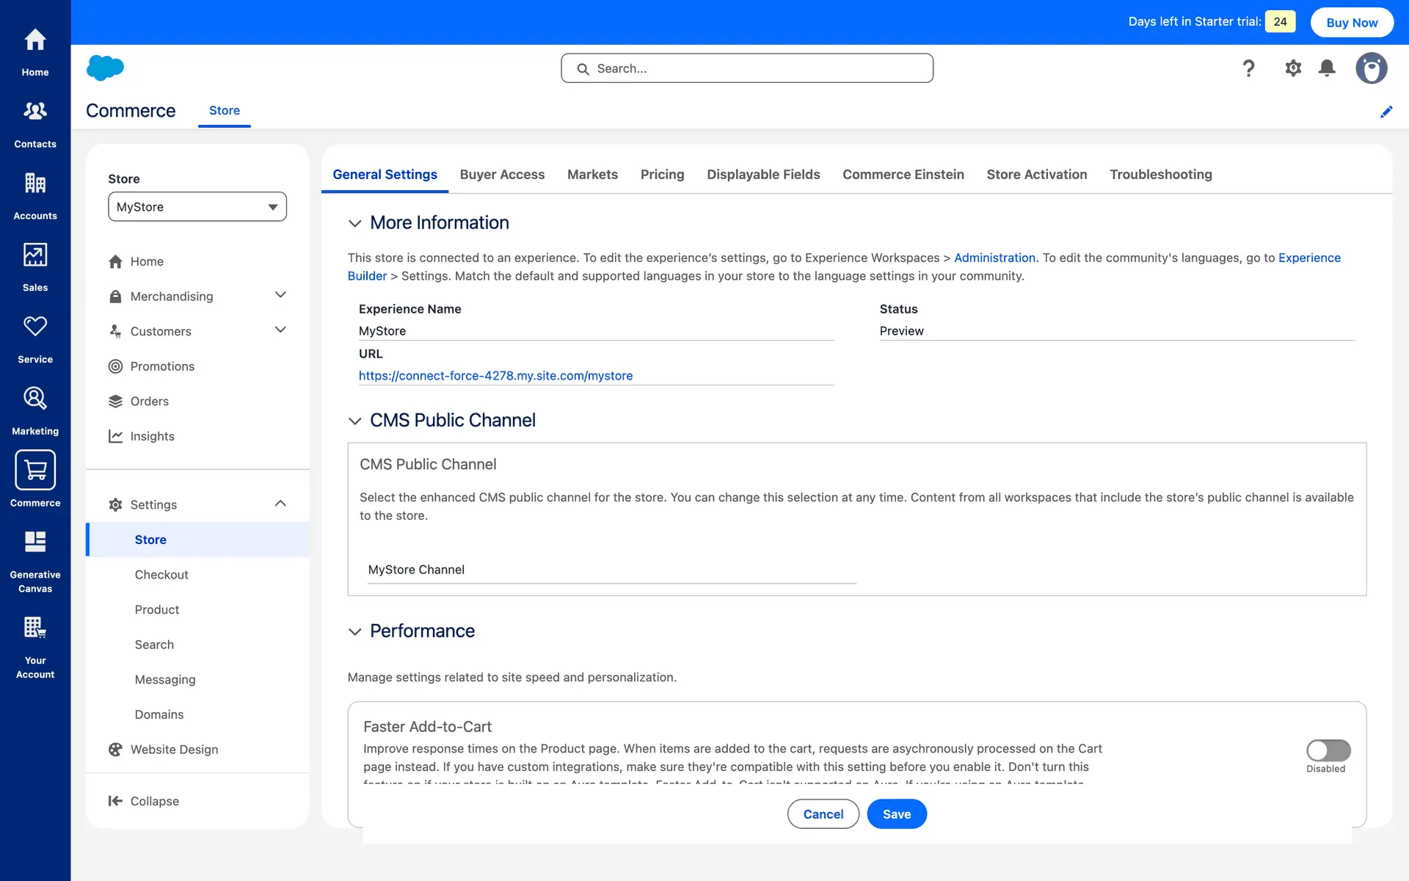Image resolution: width=1409 pixels, height=881 pixels.
Task: Open the notifications bell
Action: (x=1326, y=68)
